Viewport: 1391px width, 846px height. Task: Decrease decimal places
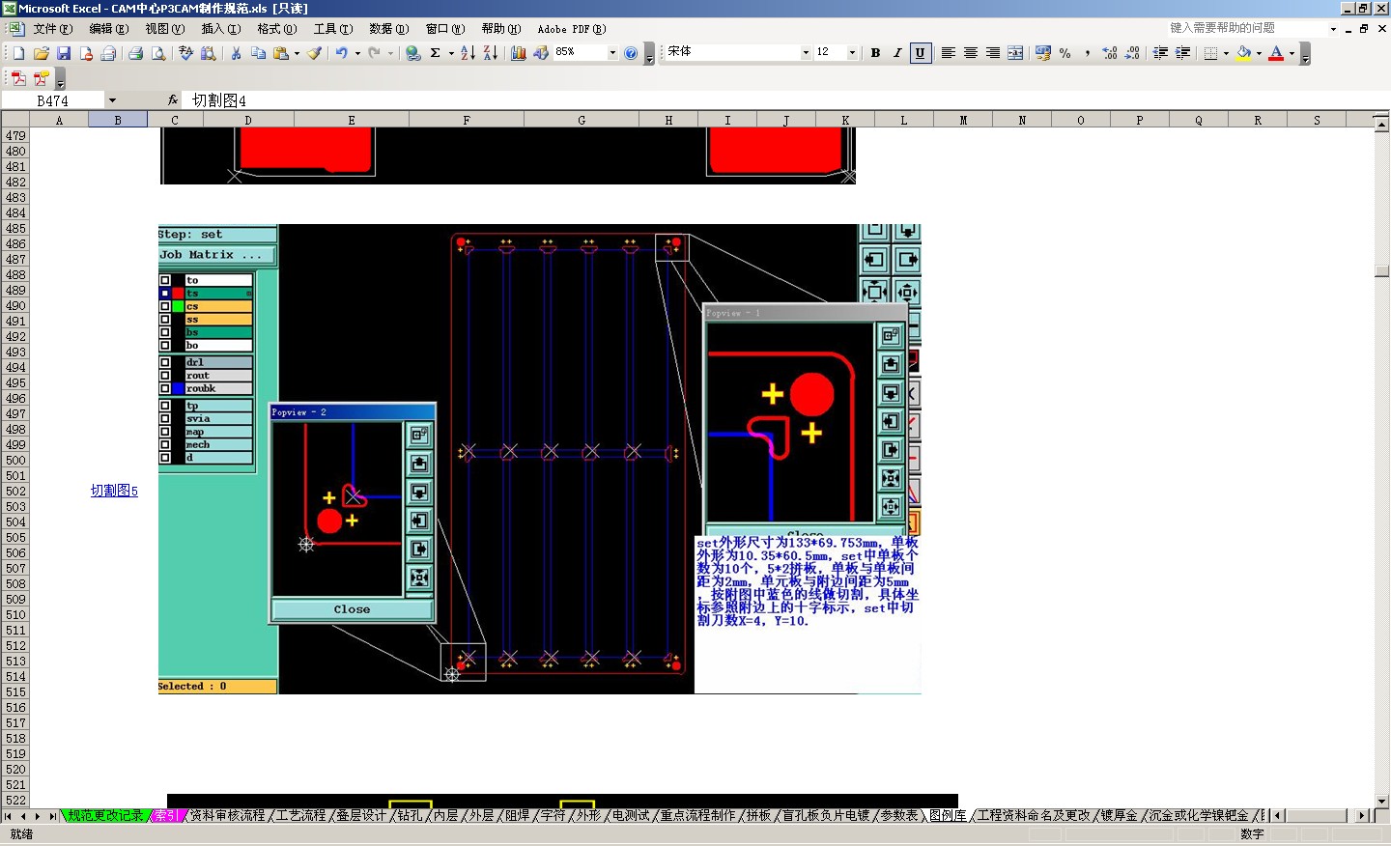(1132, 53)
